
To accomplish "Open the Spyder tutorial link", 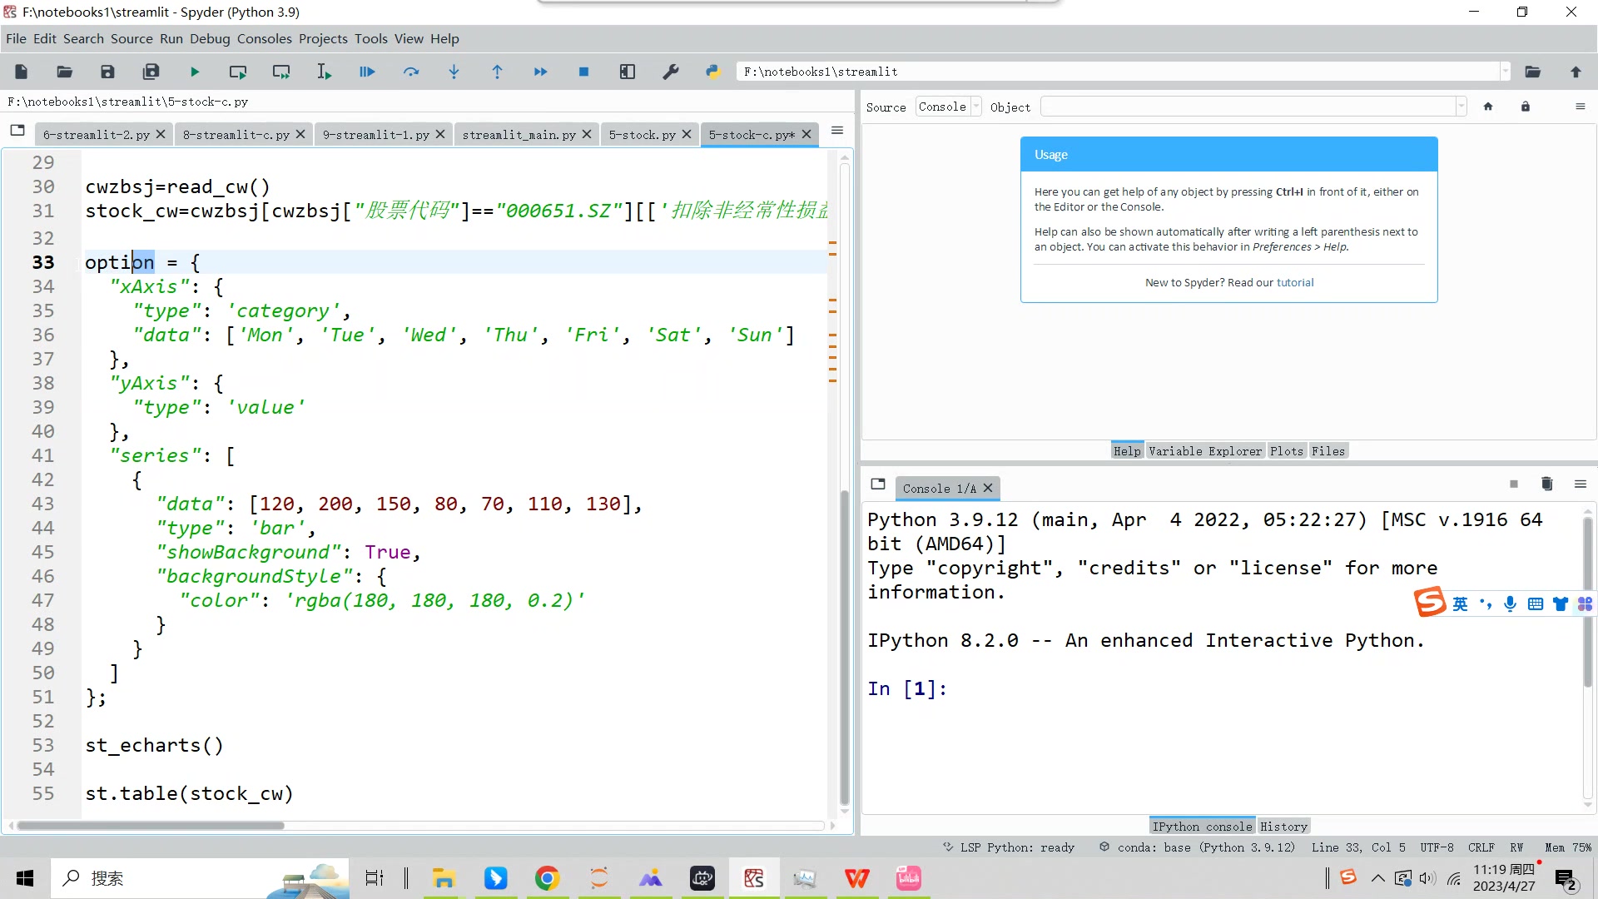I will pos(1295,283).
